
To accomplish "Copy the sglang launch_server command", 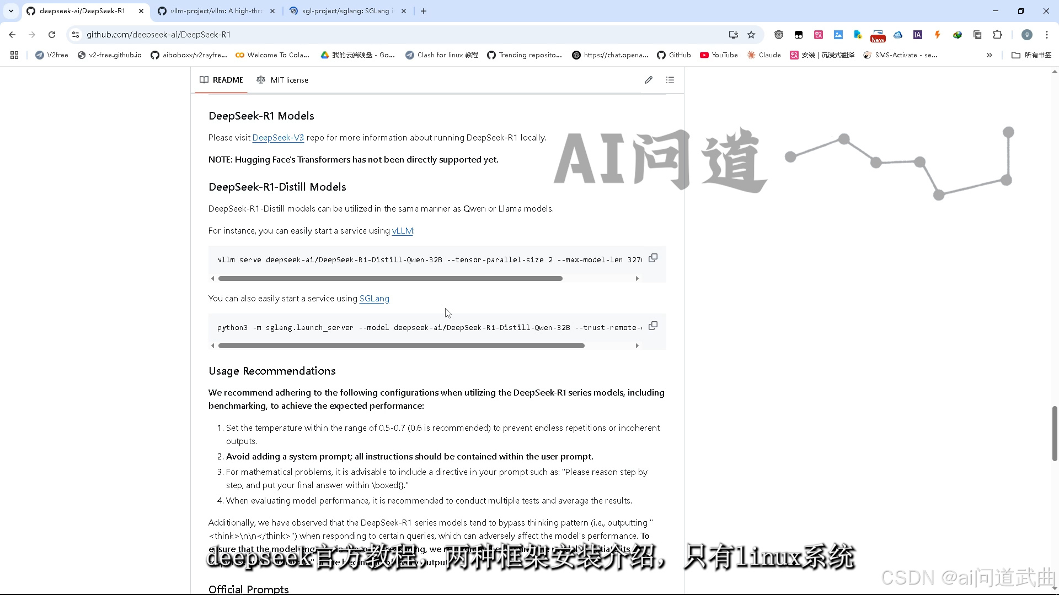I will pos(653,326).
